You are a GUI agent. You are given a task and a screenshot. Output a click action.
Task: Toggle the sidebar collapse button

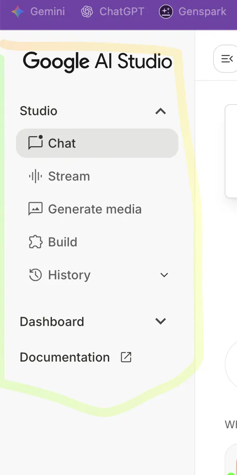point(227,59)
